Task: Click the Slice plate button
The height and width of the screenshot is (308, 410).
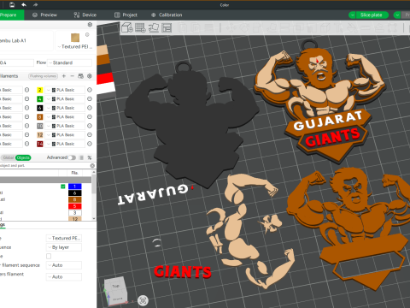Action: point(371,15)
